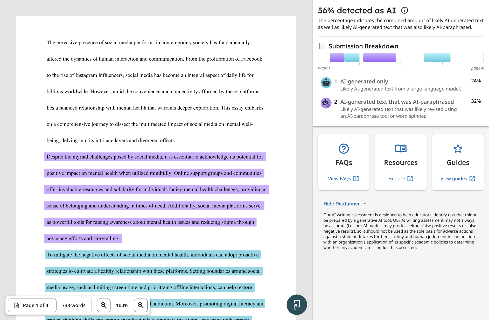The width and height of the screenshot is (489, 320).
Task: Click the FAQs question mark icon
Action: [344, 149]
